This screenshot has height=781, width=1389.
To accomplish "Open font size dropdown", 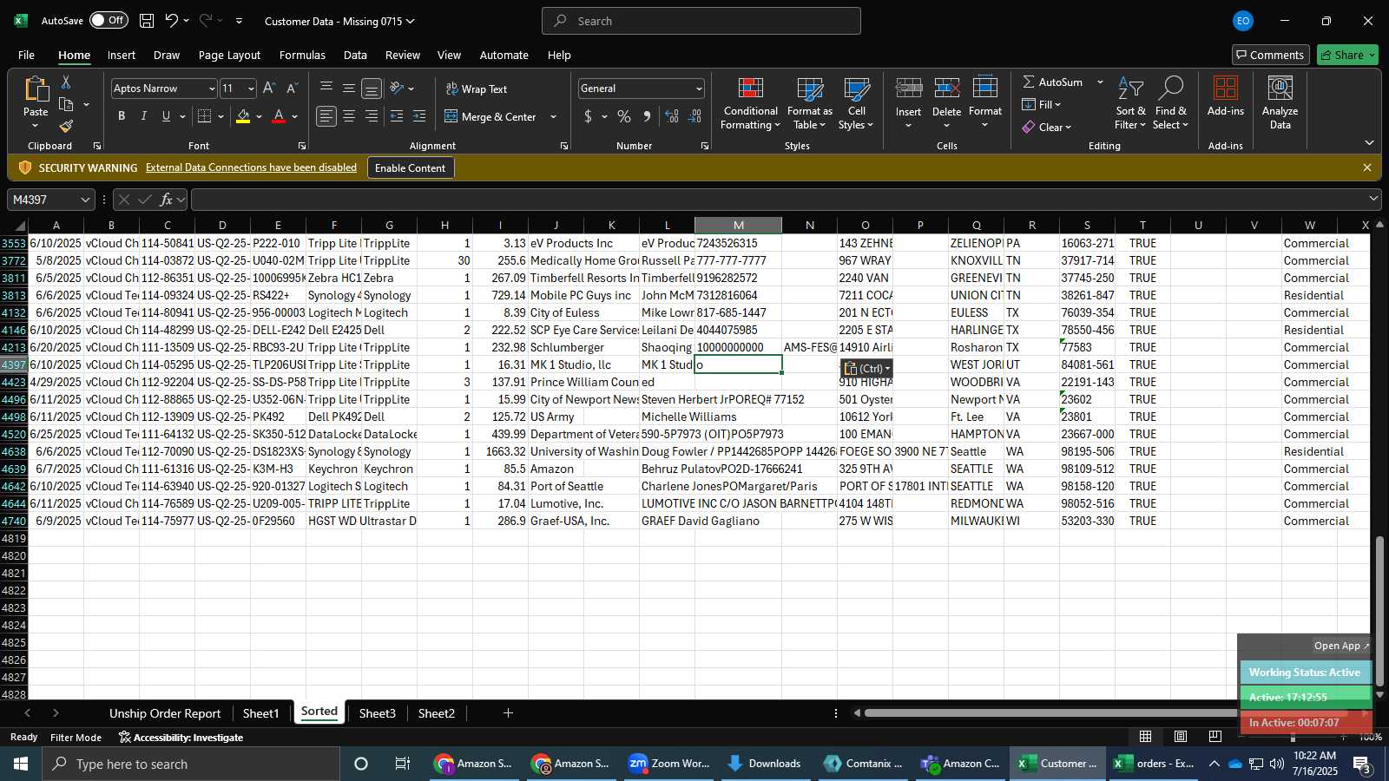I will (251, 89).
